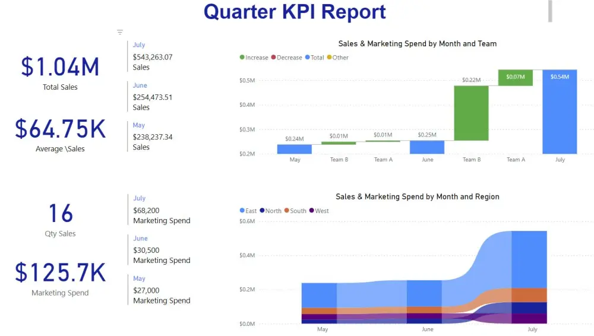Viewport: 594px width, 336px height.
Task: Click the West region legend marker
Action: pyautogui.click(x=312, y=210)
